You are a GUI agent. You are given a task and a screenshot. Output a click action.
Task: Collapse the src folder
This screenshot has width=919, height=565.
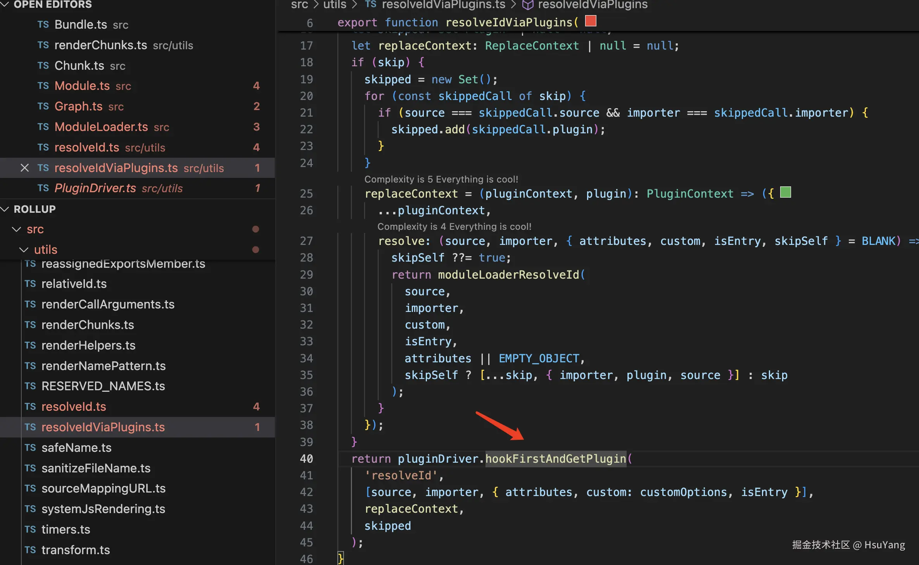point(17,229)
